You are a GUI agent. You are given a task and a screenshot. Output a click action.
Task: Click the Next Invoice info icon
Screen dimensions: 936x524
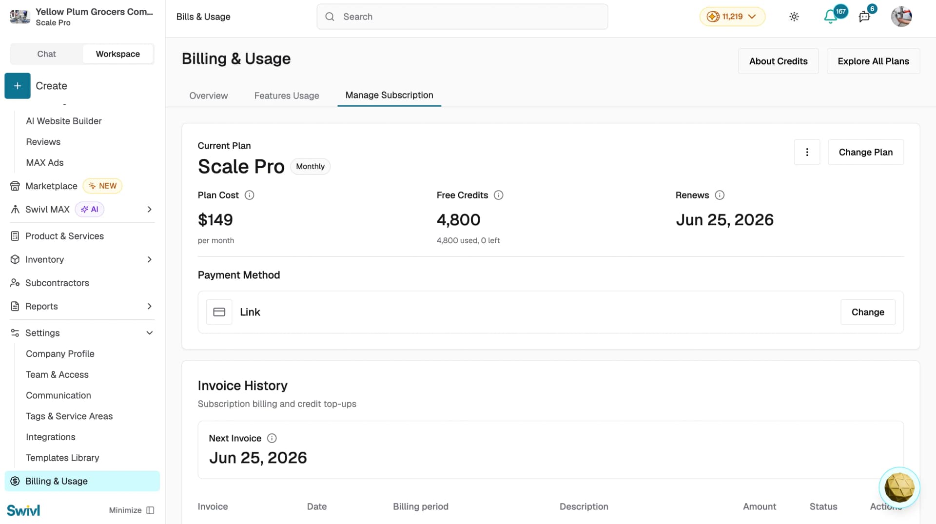[x=272, y=438]
